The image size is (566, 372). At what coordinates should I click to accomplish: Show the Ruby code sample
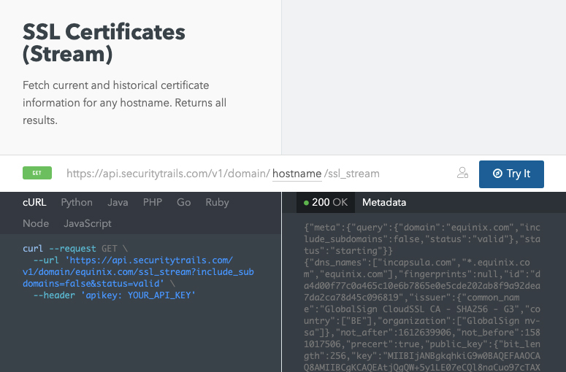[x=218, y=202]
